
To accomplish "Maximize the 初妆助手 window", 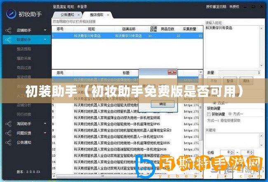I will click(x=253, y=7).
